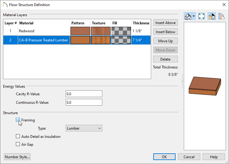This screenshot has width=229, height=164.
Task: Select the CA-B Pressure Treated Lumber cell
Action: click(x=44, y=40)
